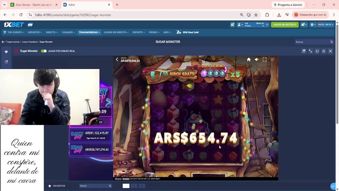Open the browser zoom magnifier icon
This screenshot has height=191, width=339.
242,15
